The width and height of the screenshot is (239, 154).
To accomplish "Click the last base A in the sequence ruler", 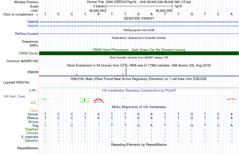I will [x=231, y=14].
